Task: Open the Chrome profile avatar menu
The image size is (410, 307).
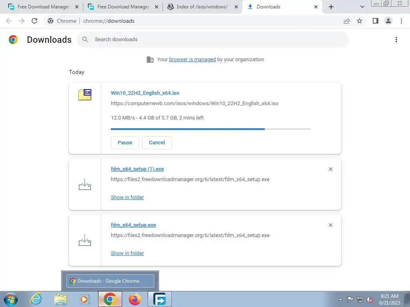Action: click(x=388, y=21)
